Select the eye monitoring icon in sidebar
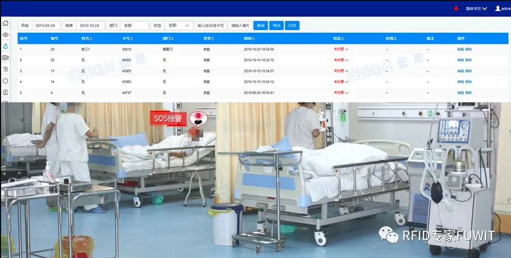511x258 pixels. [x=5, y=34]
